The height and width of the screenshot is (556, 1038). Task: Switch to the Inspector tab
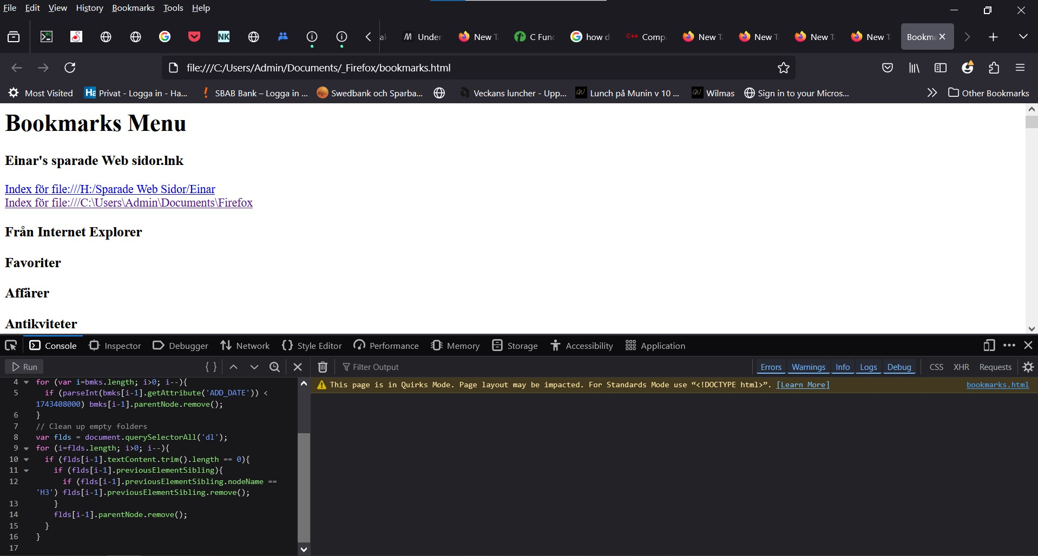115,346
